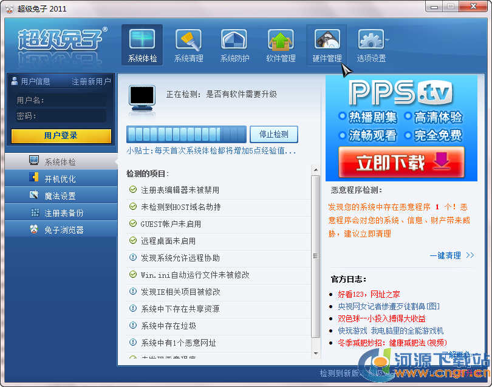Select 魔法设置 in the left sidebar

pos(61,195)
